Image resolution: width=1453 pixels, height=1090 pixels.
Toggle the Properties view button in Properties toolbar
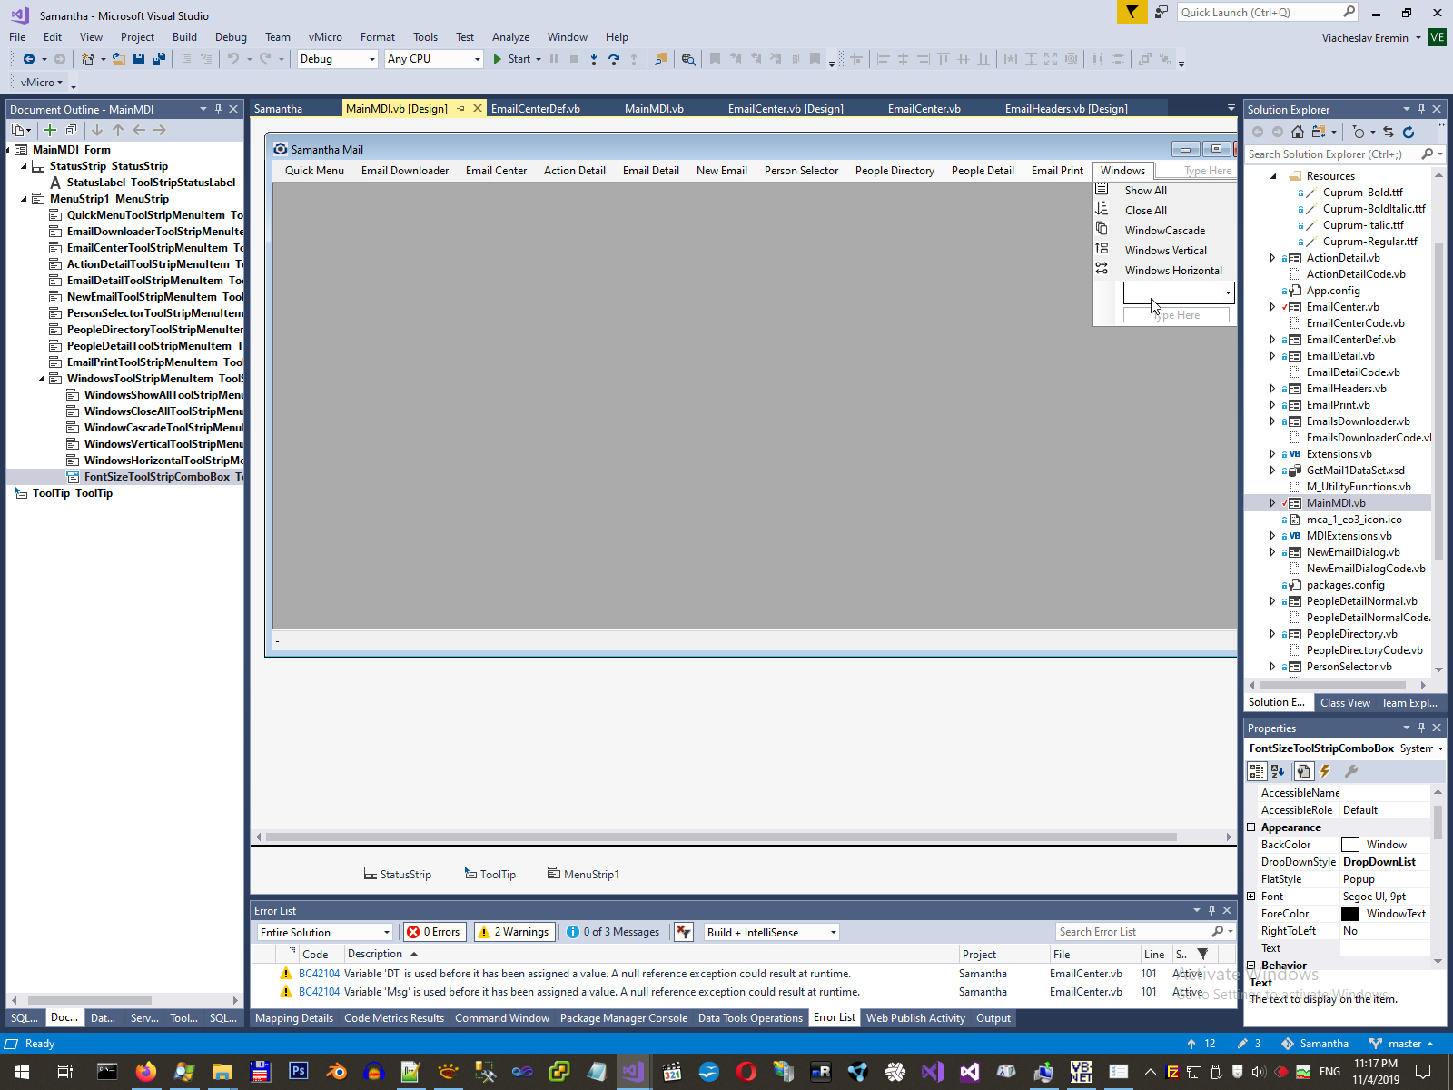point(1304,771)
